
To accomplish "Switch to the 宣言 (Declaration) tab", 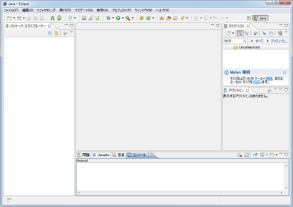I will (118, 155).
